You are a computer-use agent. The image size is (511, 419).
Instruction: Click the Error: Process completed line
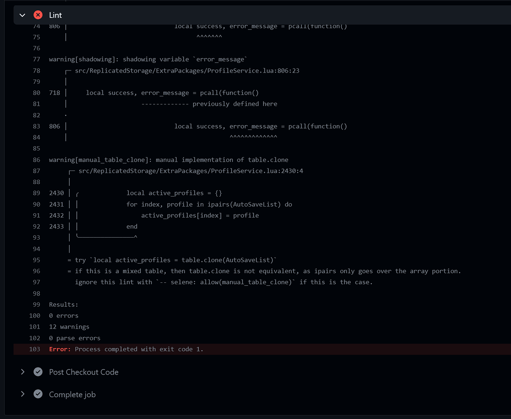125,349
